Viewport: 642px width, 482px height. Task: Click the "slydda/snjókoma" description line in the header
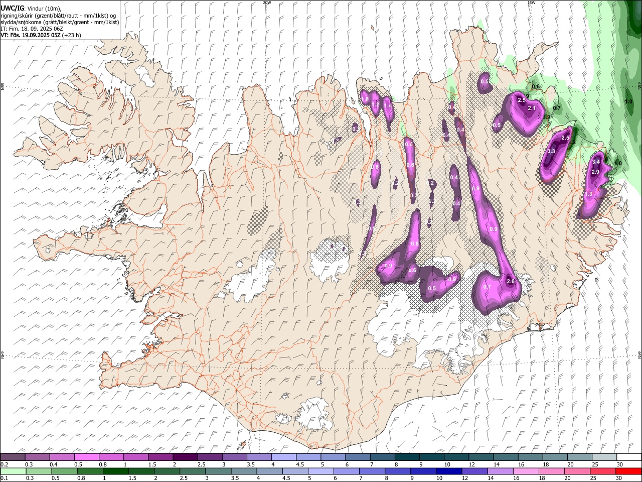click(60, 22)
